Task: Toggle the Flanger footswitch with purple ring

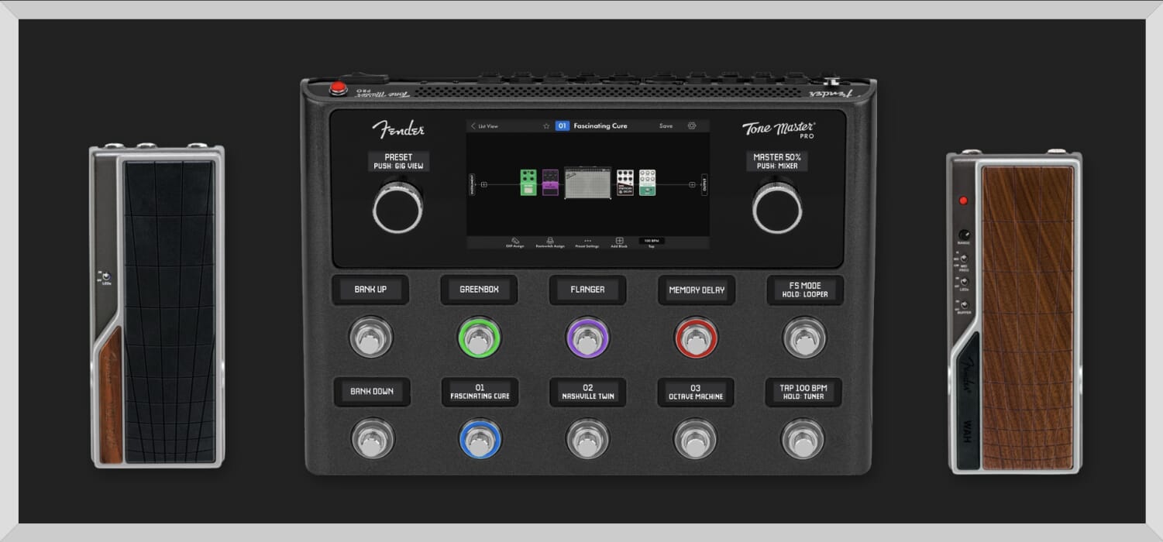Action: click(587, 338)
